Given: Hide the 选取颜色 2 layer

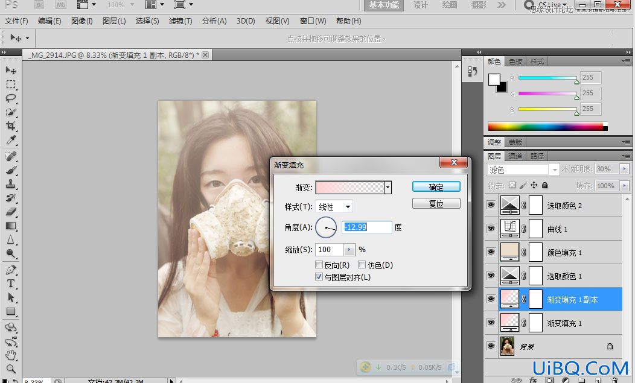Looking at the screenshot, I should (x=491, y=205).
